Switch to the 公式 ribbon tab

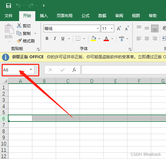(85, 16)
